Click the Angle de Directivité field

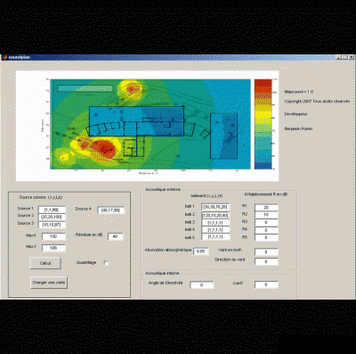click(202, 284)
